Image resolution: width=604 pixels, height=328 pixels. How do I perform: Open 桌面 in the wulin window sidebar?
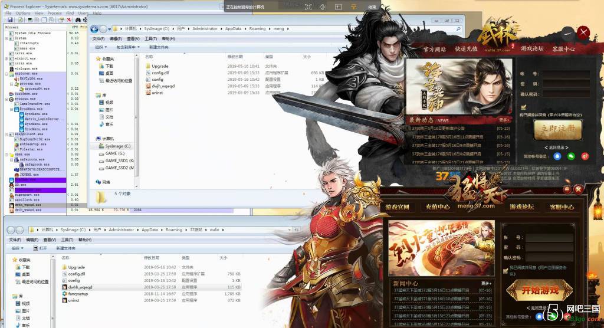click(x=22, y=274)
